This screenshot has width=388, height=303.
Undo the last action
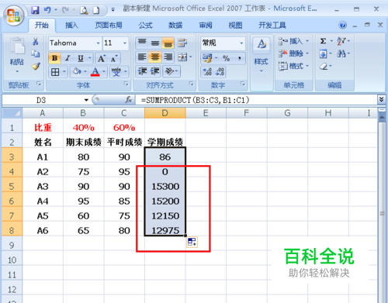click(x=47, y=10)
